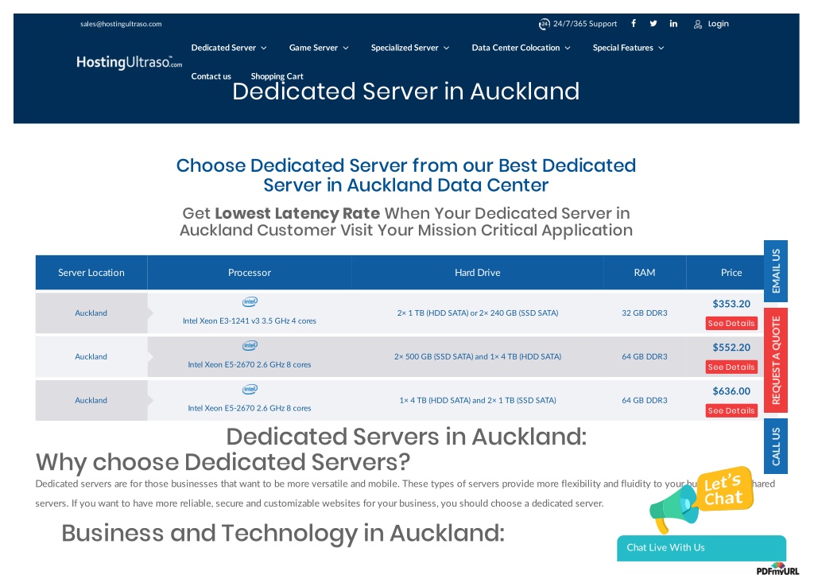The width and height of the screenshot is (814, 575).
Task: Expand the Special Features dropdown chevron
Action: tap(661, 48)
